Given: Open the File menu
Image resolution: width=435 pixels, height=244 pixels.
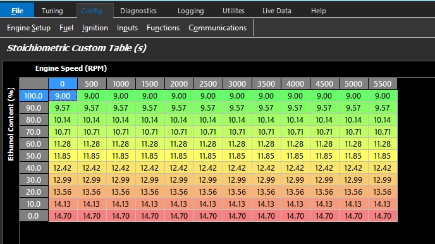Looking at the screenshot, I should tap(17, 11).
